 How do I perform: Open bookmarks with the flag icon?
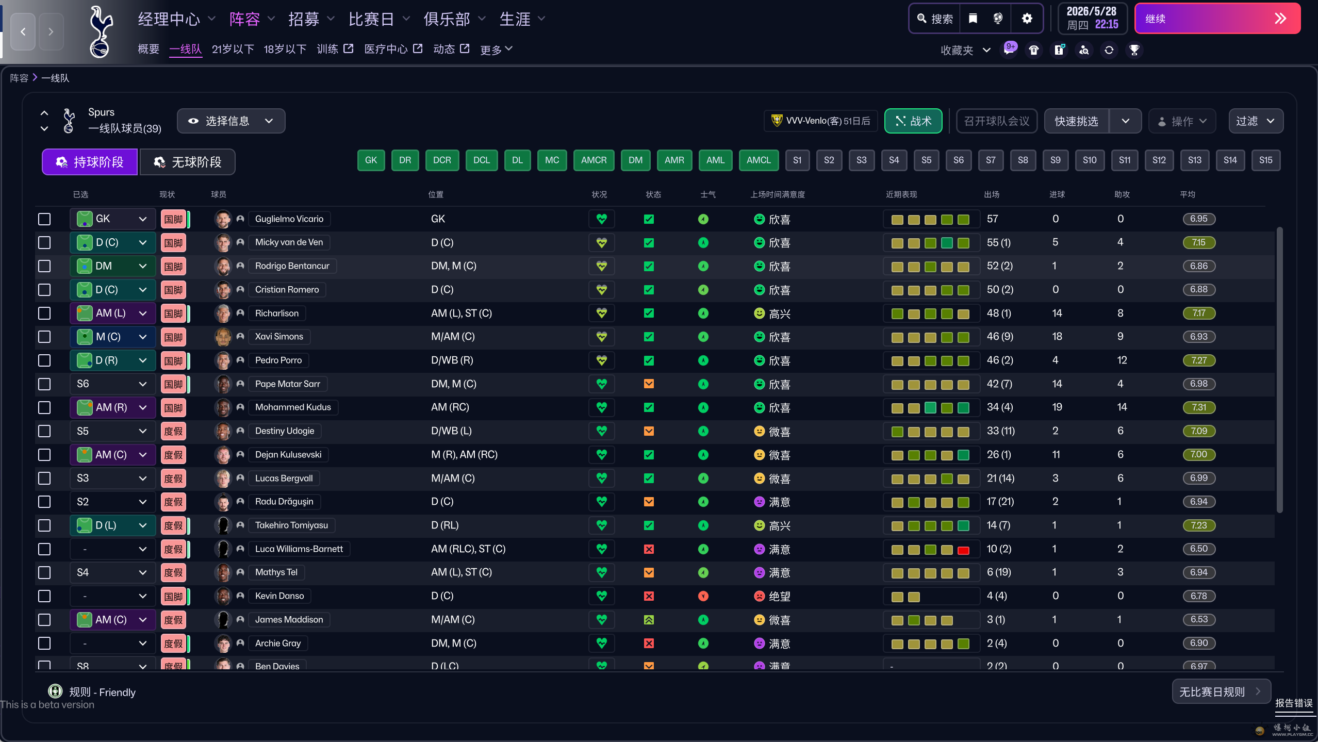(x=972, y=18)
